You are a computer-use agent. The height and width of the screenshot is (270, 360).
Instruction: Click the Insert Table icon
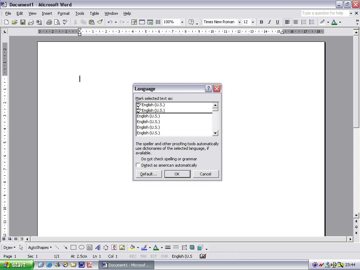point(142,22)
